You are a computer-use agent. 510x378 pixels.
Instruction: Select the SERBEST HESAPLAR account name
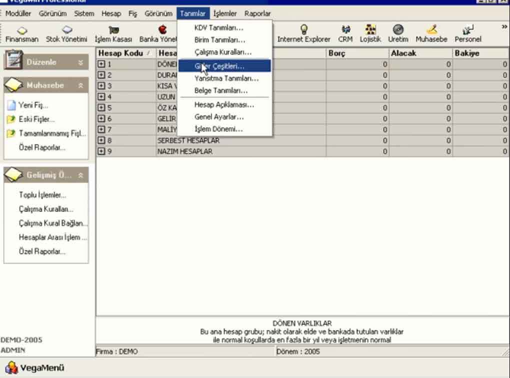click(188, 140)
